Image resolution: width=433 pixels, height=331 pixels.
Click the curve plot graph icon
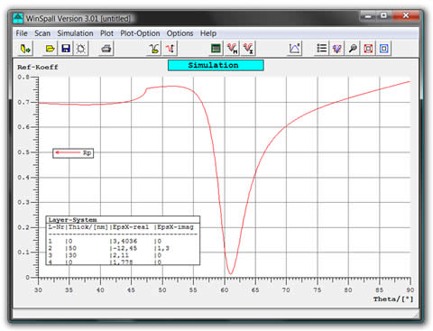(x=294, y=49)
